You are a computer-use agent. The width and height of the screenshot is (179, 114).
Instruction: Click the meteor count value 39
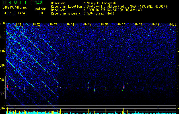[x=41, y=13]
